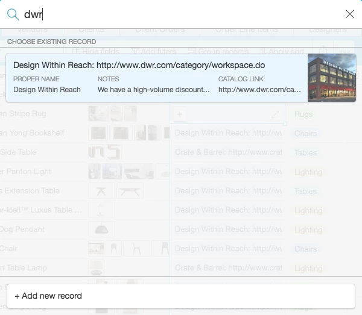Screen dimensions: 362x315
Task: Click first Side Table image thumbnail
Action: pyautogui.click(x=97, y=152)
